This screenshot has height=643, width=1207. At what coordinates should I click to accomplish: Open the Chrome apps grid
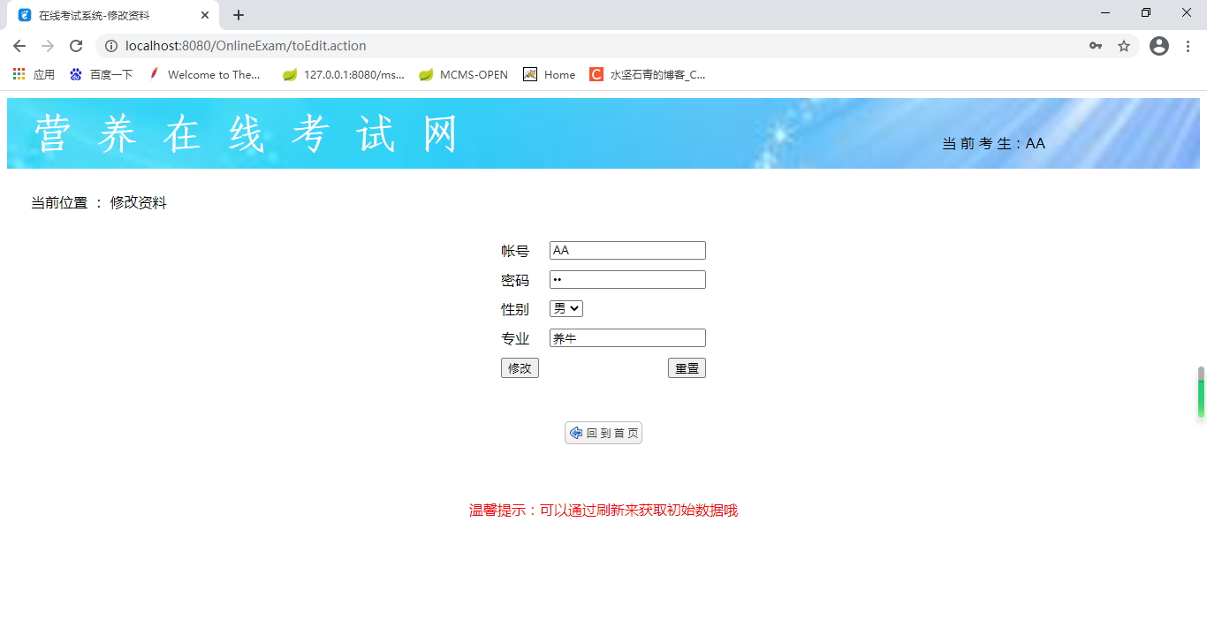(18, 74)
